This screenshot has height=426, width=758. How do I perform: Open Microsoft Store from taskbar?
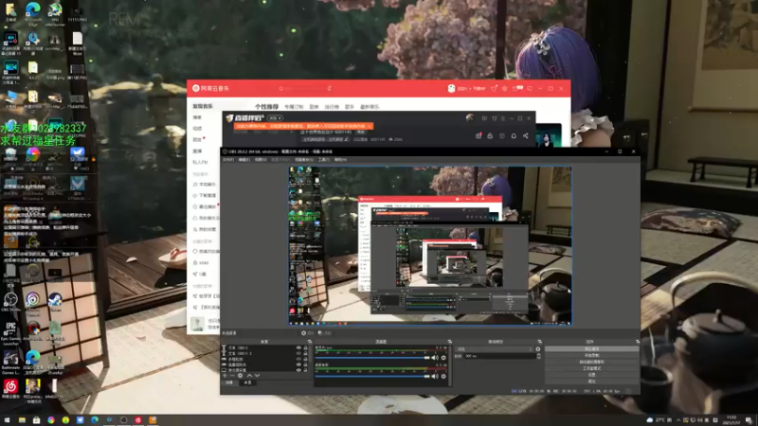pyautogui.click(x=37, y=420)
